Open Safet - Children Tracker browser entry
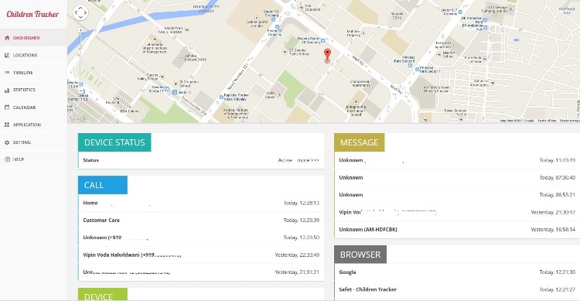This screenshot has width=580, height=301. click(457, 289)
